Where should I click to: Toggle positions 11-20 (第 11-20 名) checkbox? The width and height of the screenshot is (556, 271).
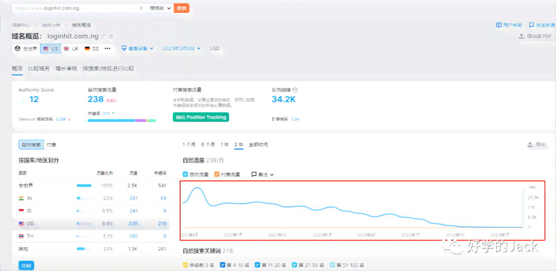[x=258, y=265]
